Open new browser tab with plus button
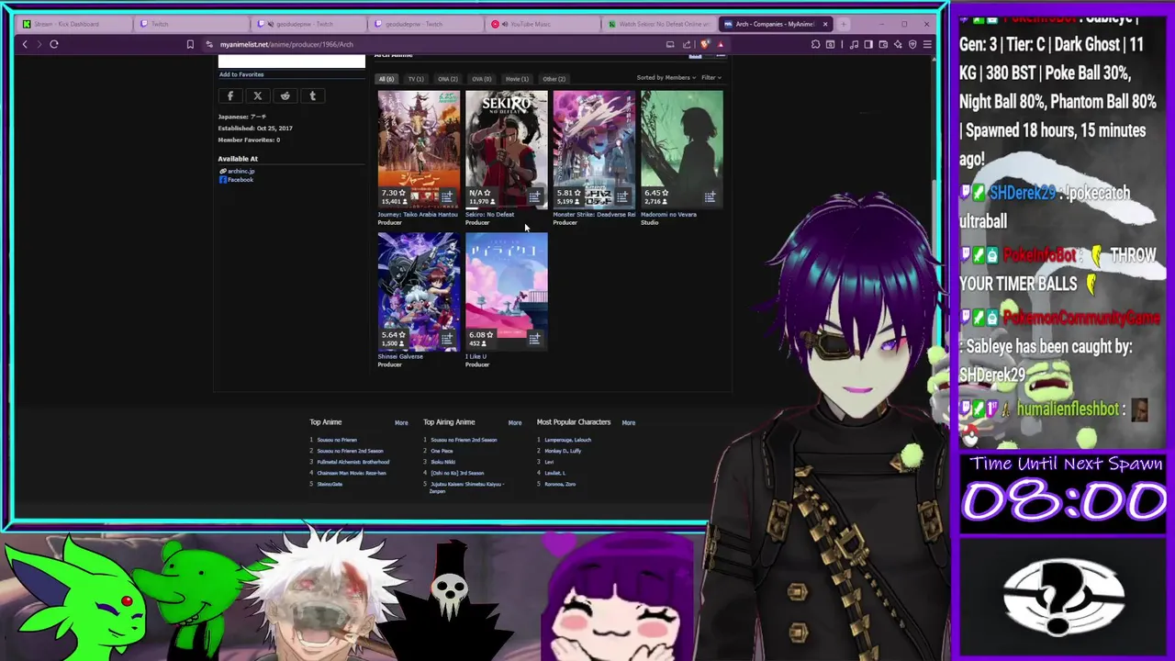 (x=845, y=24)
